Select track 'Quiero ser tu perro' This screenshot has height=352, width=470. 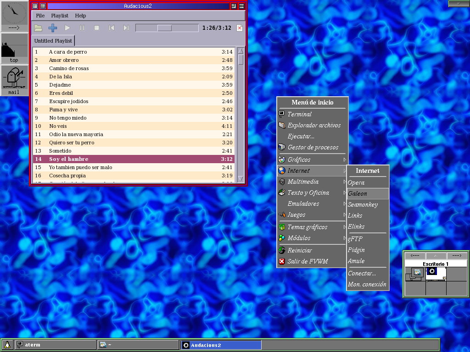[134, 143]
